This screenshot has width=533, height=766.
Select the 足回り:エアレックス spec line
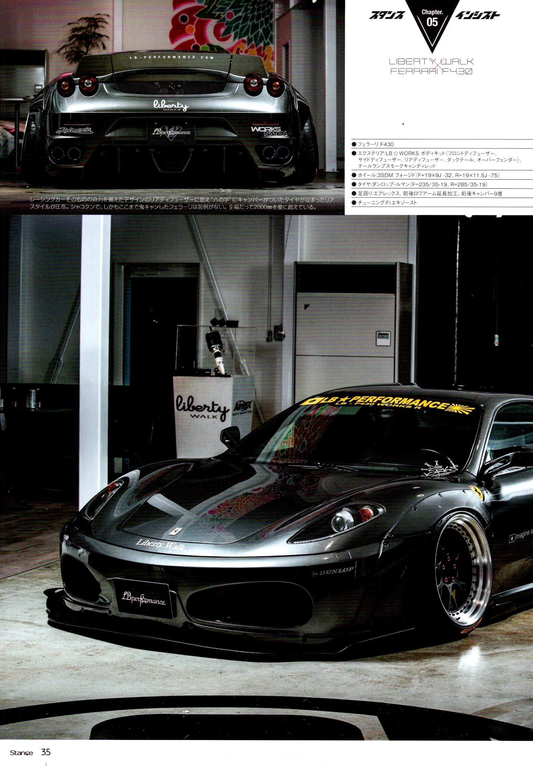427,193
